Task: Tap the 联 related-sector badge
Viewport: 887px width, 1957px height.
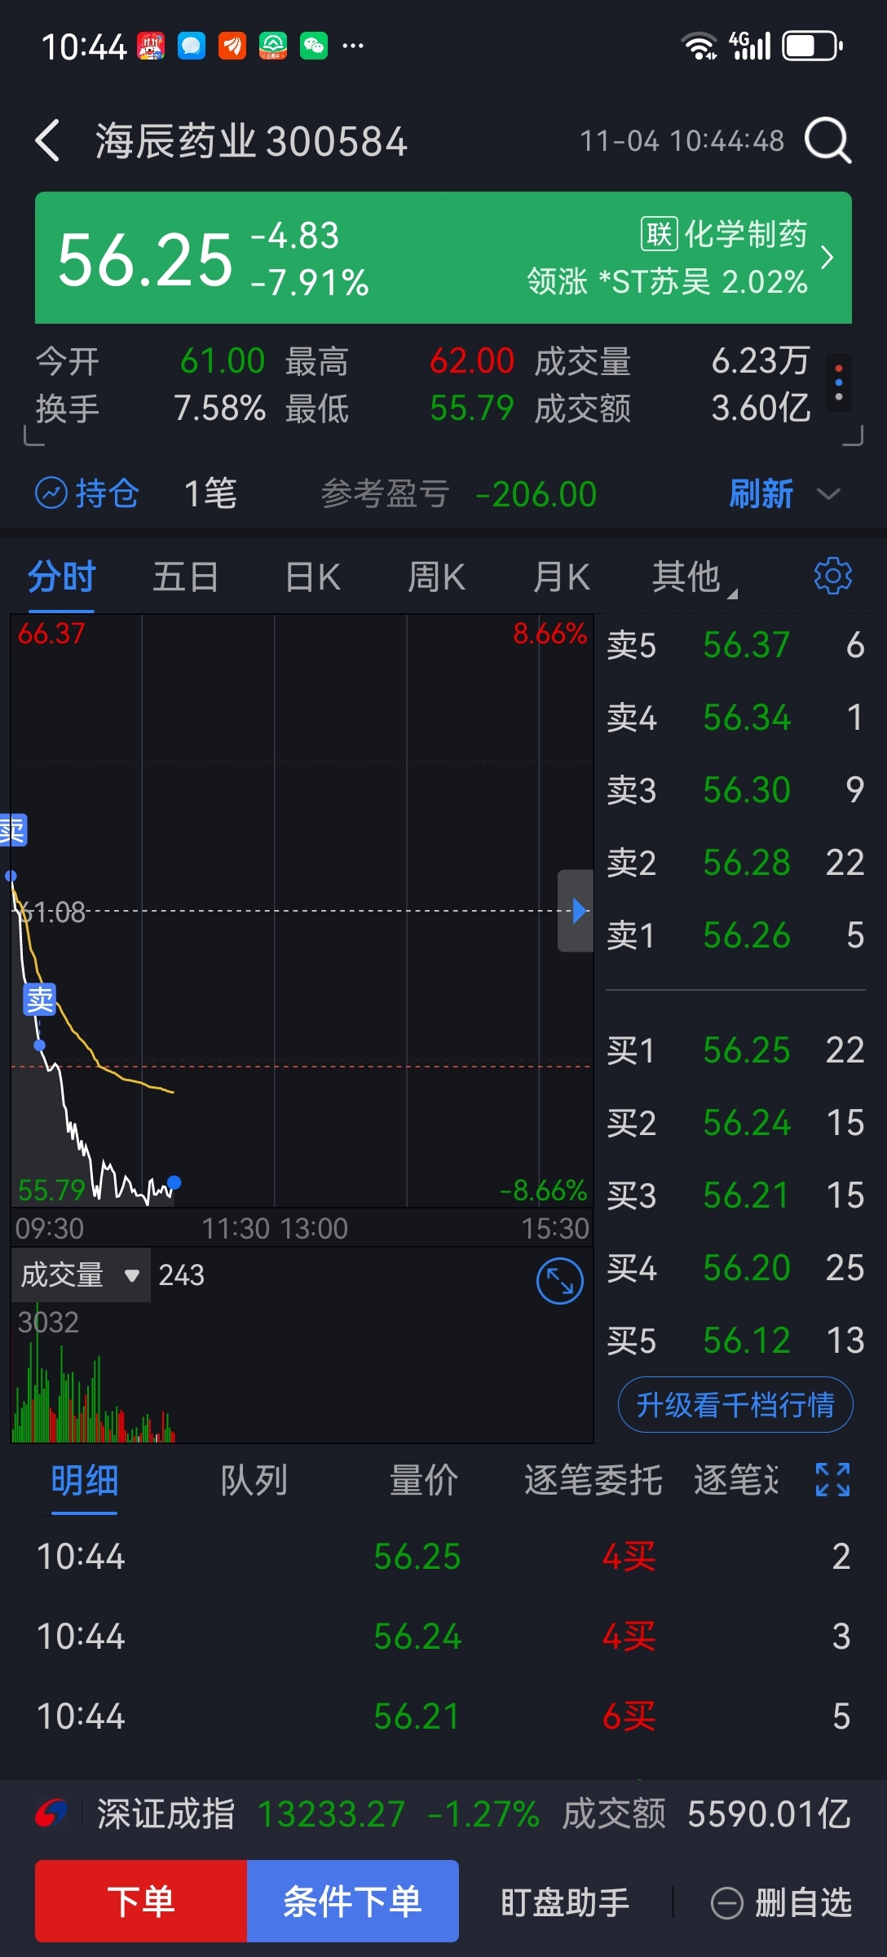Action: point(659,234)
